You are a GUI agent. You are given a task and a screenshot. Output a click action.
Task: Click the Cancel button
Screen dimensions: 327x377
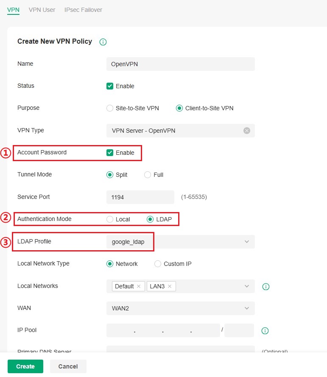68,366
